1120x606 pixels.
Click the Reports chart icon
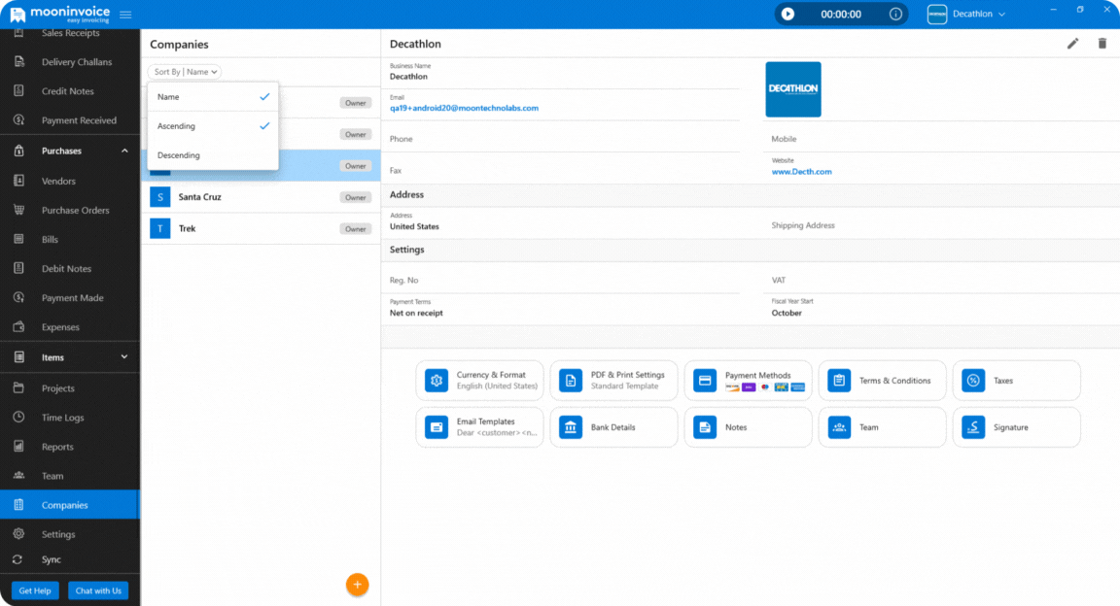[18, 447]
